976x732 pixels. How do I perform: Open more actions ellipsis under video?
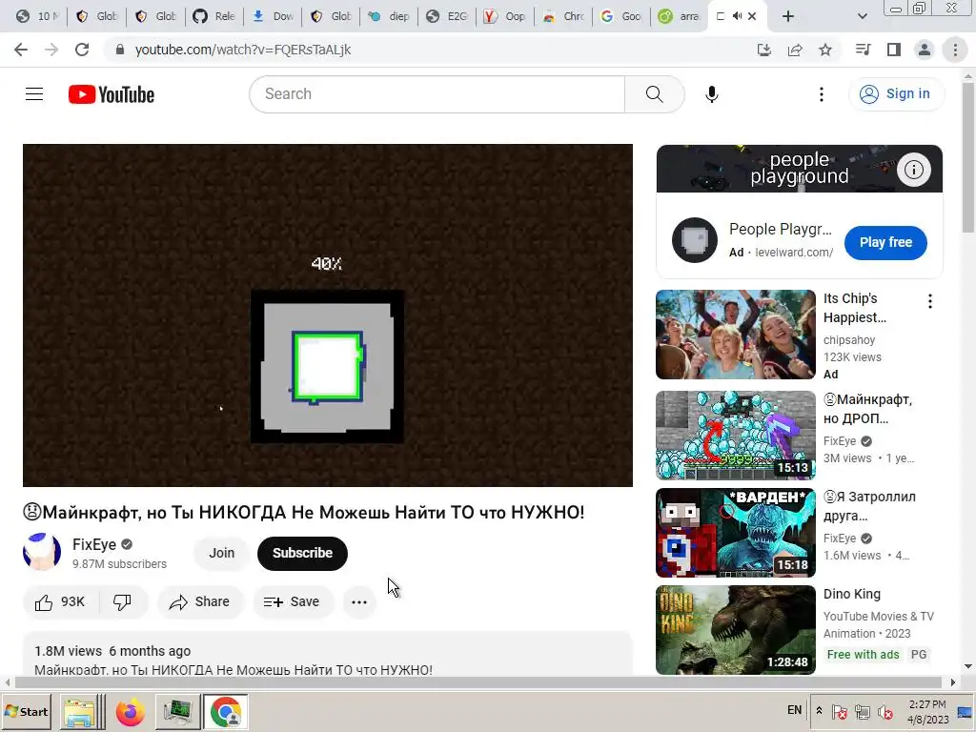click(x=359, y=602)
